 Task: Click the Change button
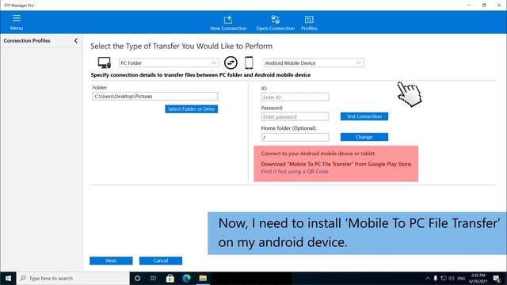(x=364, y=137)
